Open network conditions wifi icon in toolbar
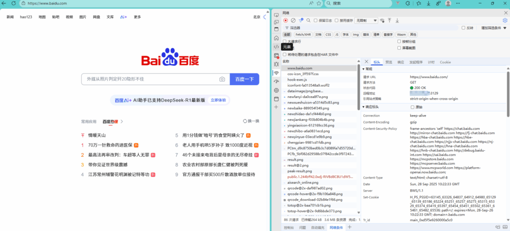Image resolution: width=510 pixels, height=231 pixels. (x=382, y=20)
